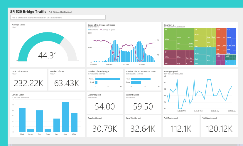
Task: Click the Average of Speed legend marker
Action: pyautogui.click(x=101, y=30)
